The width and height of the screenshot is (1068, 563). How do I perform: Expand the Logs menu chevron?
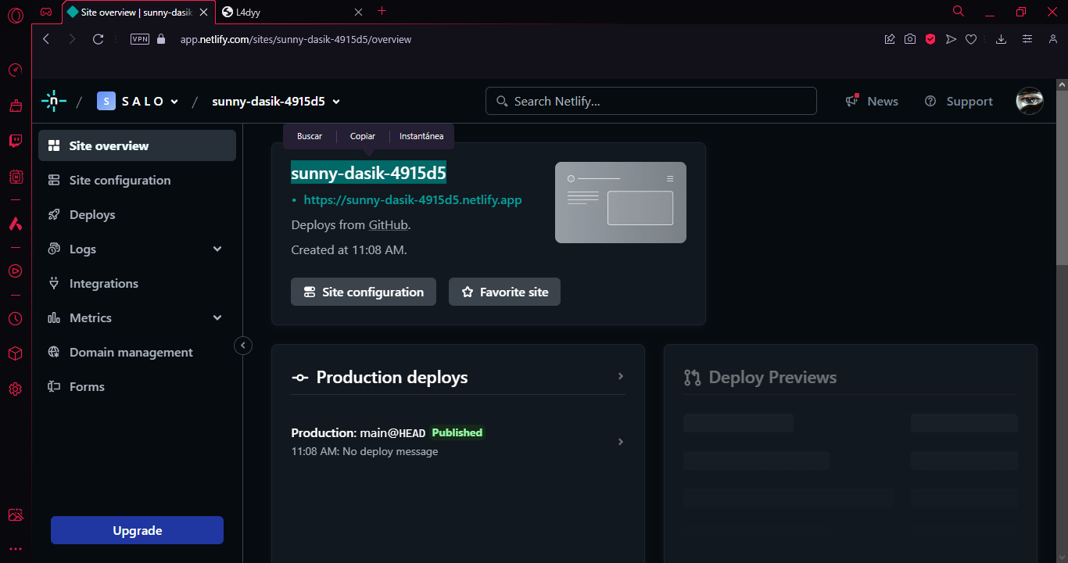(217, 249)
